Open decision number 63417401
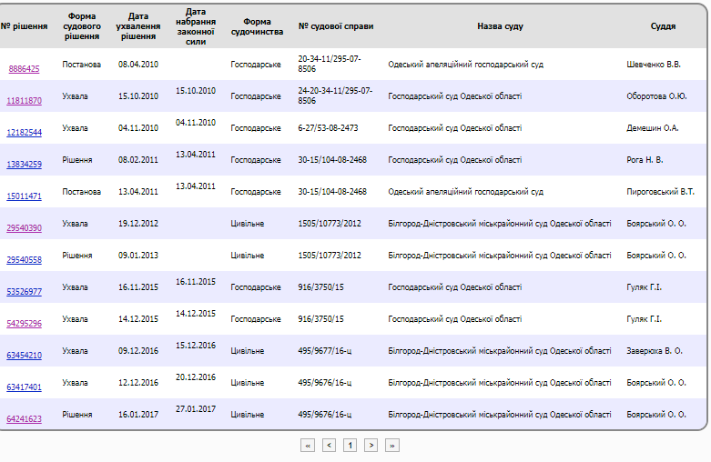 point(24,387)
